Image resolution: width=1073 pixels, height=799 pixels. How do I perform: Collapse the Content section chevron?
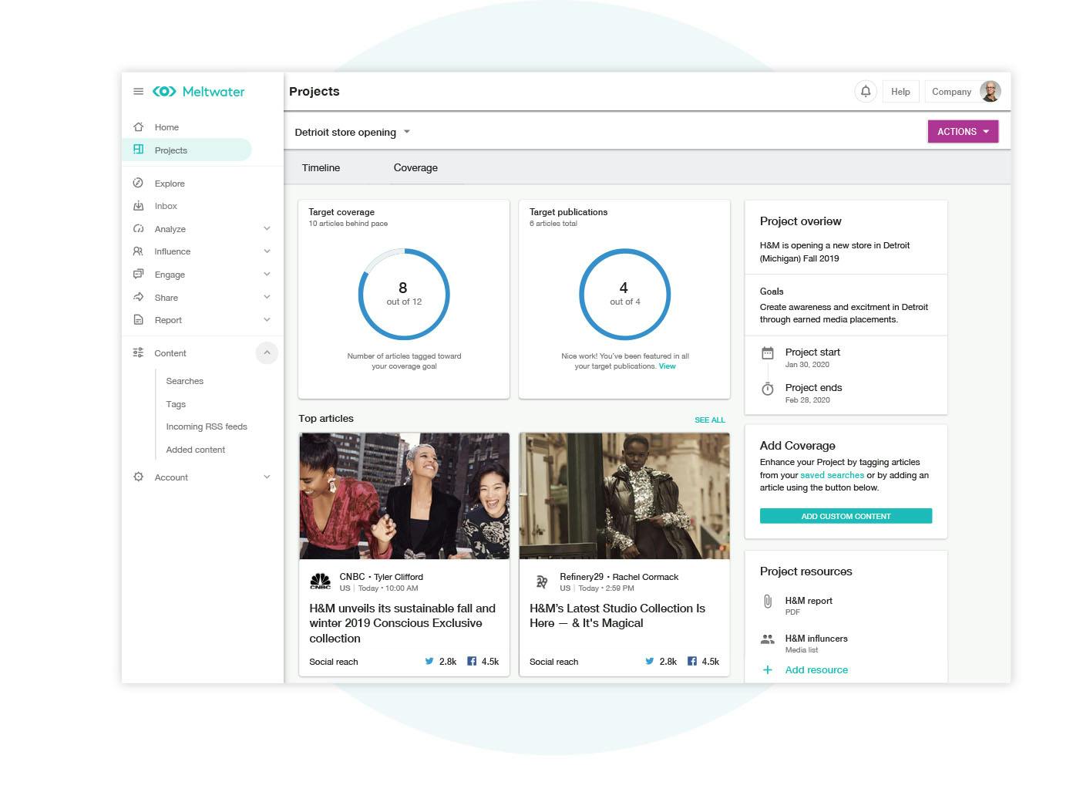click(267, 352)
